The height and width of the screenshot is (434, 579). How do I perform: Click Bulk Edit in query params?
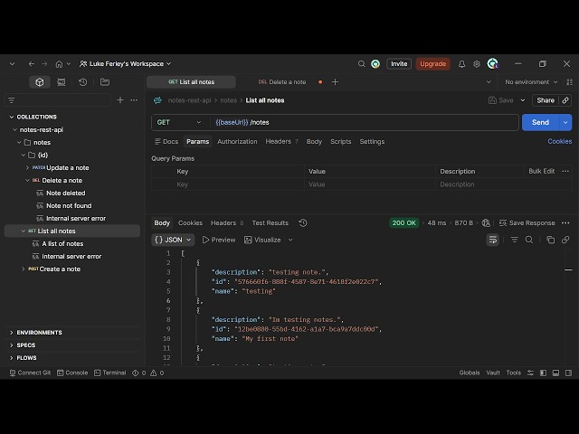[x=541, y=171]
